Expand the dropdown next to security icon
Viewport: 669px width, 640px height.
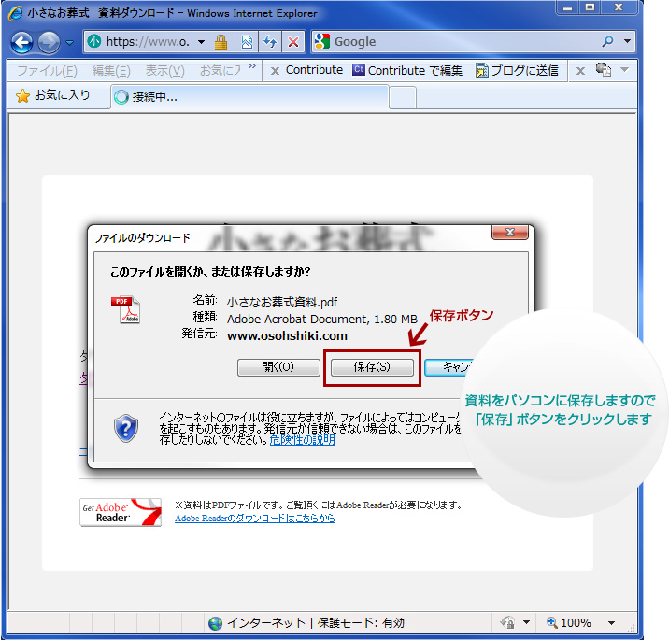click(526, 622)
